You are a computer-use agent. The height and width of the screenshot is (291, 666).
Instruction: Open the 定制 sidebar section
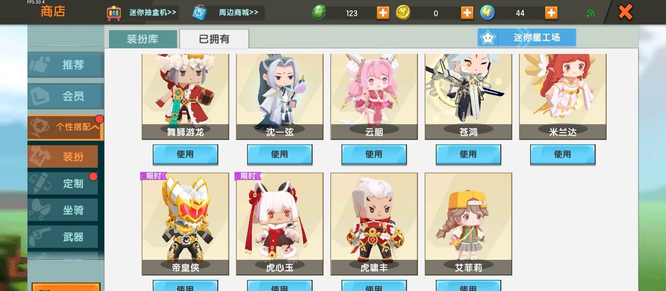(63, 183)
